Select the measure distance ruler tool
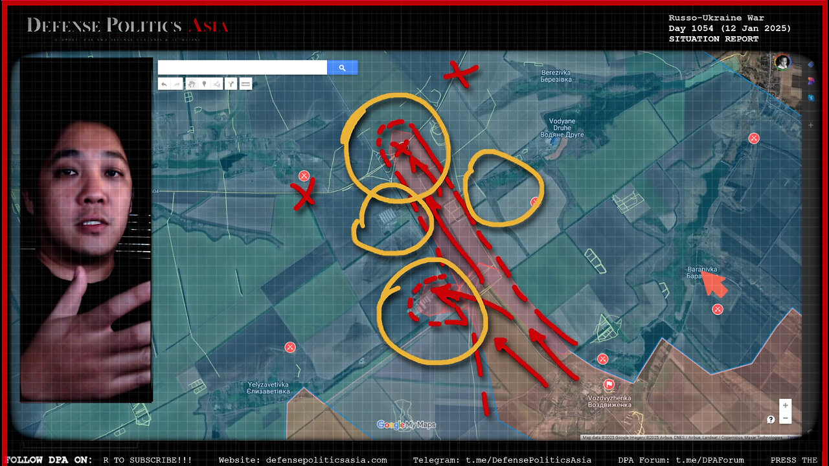The width and height of the screenshot is (829, 466). click(x=245, y=84)
